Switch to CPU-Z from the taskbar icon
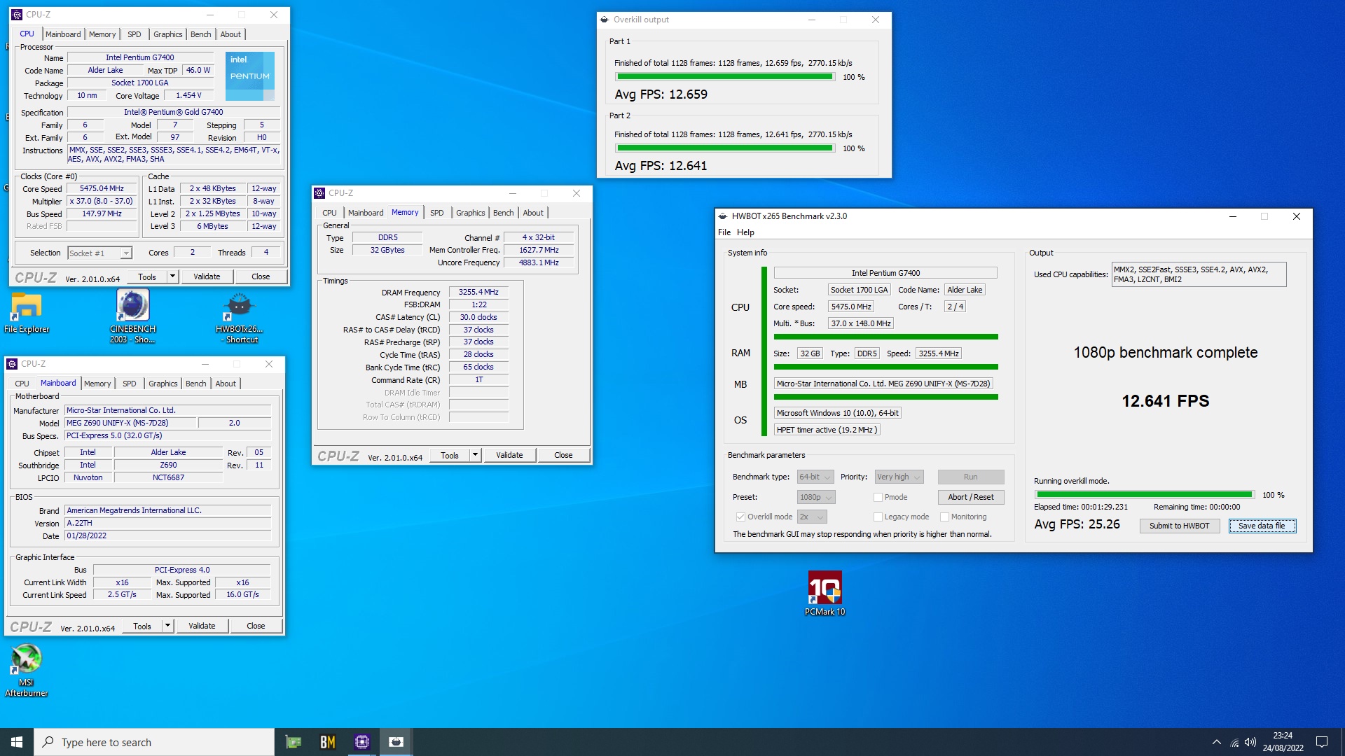Viewport: 1345px width, 756px height. 361,742
